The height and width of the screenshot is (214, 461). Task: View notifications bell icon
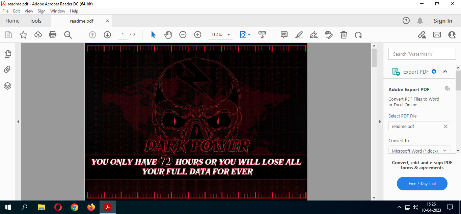click(x=420, y=21)
